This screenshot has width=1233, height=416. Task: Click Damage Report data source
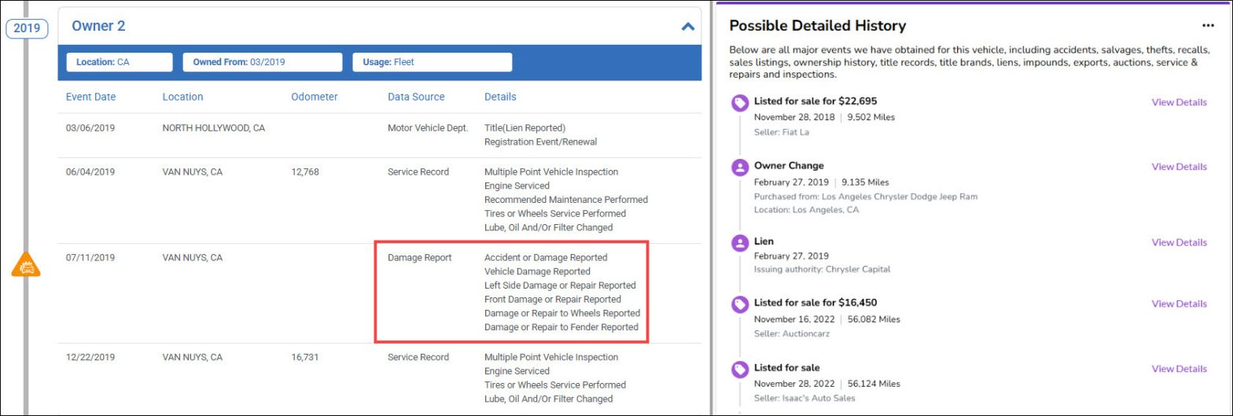pos(420,257)
